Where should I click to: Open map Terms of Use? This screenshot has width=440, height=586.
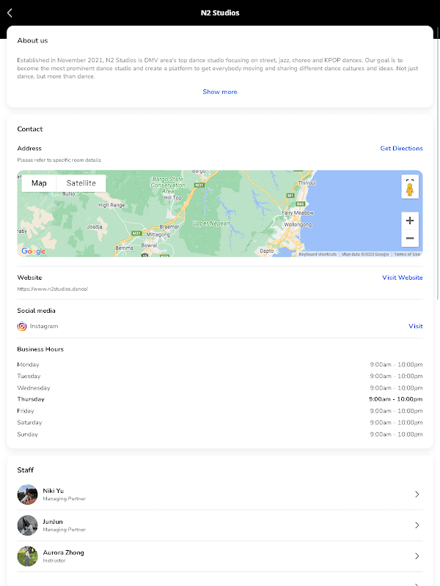[x=407, y=254]
